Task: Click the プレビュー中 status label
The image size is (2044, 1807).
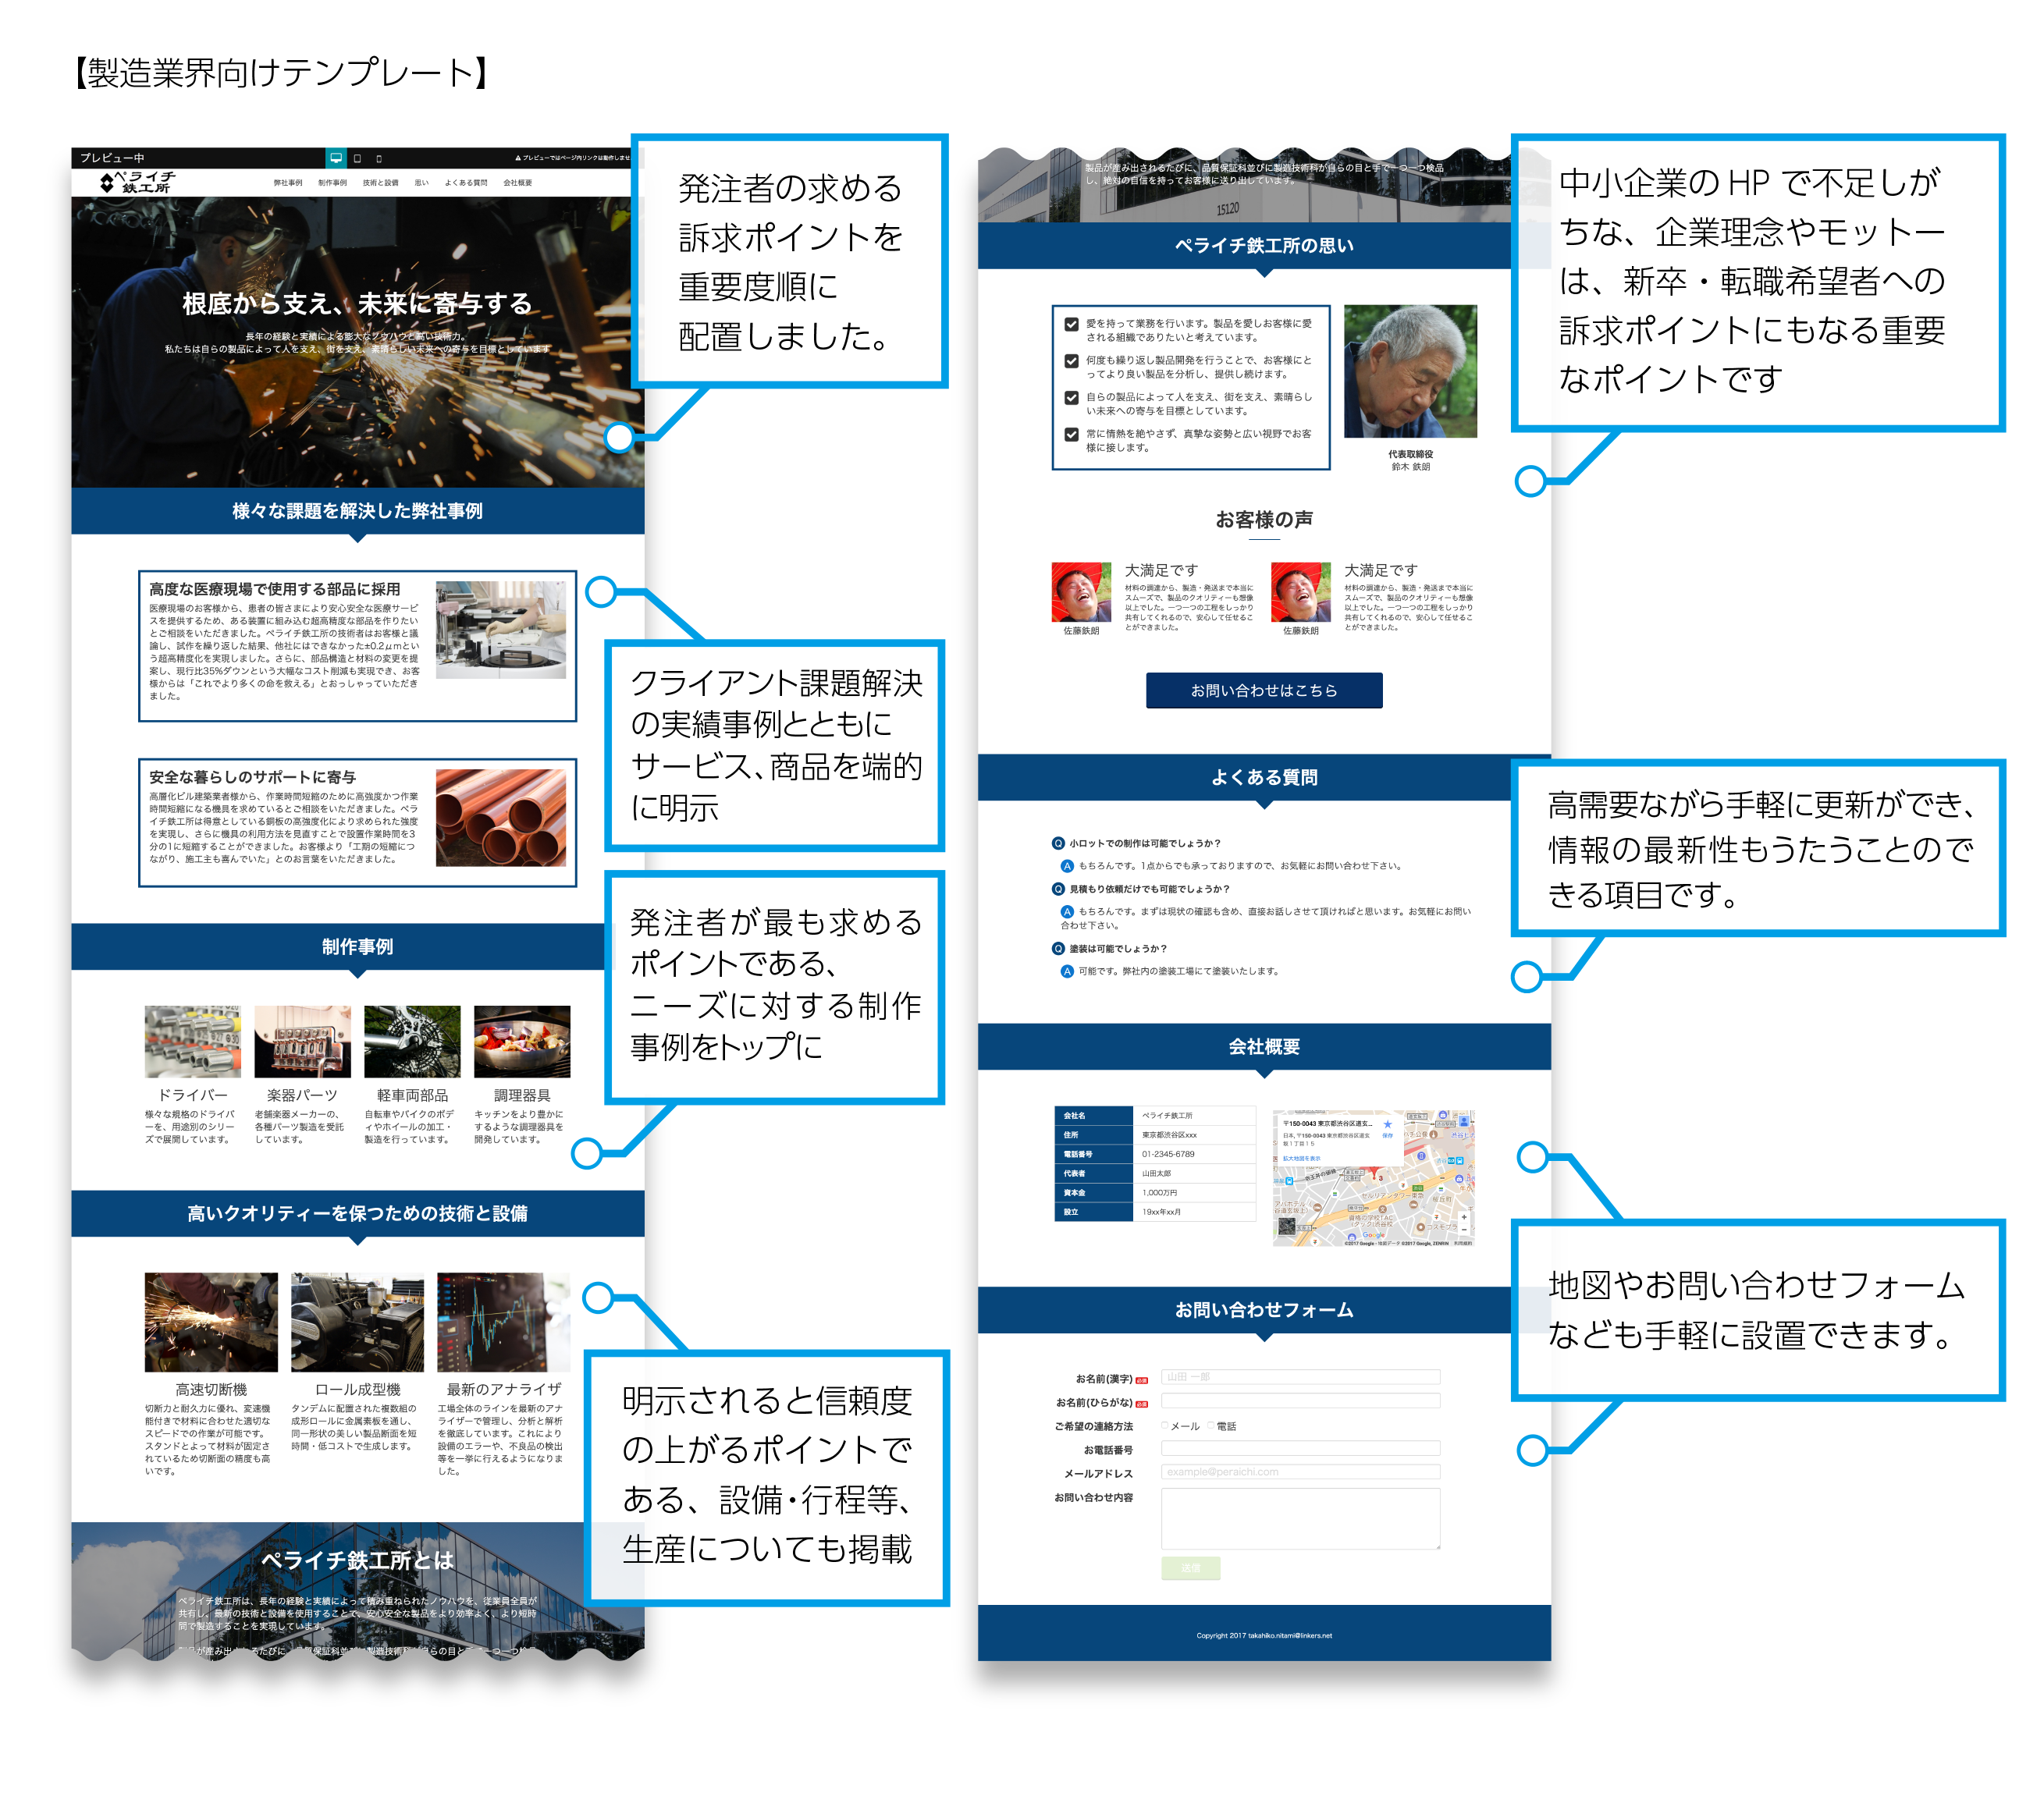Action: point(112,158)
